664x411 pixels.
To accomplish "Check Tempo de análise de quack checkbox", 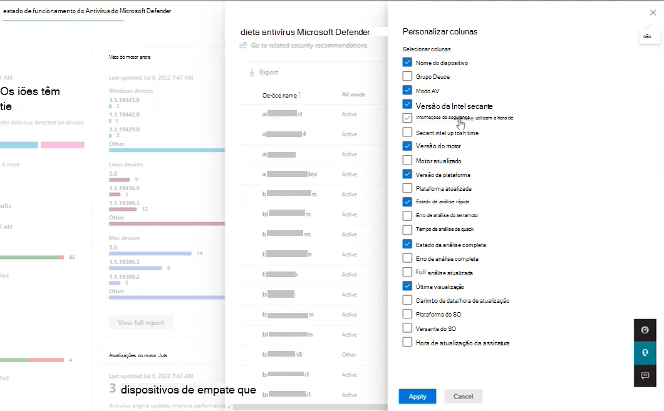I will (x=407, y=230).
